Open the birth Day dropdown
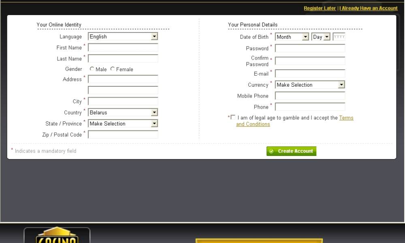 pos(321,37)
